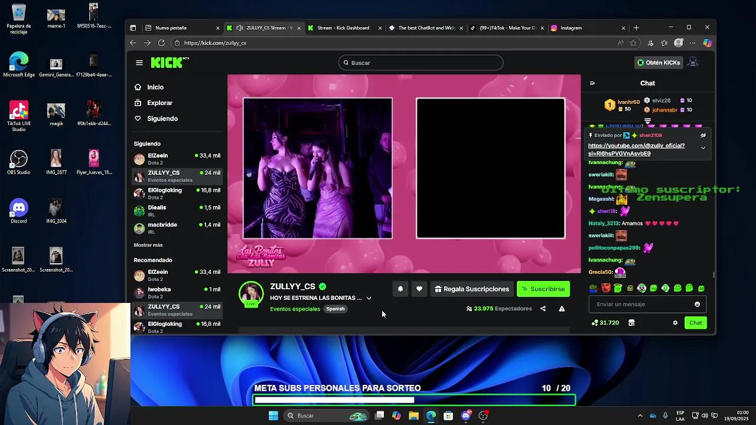Open Eventos especiales category link
This screenshot has height=425, width=756.
click(295, 309)
